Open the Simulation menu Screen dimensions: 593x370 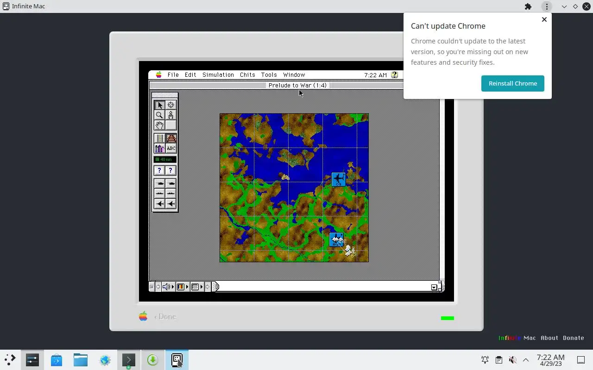tap(218, 75)
